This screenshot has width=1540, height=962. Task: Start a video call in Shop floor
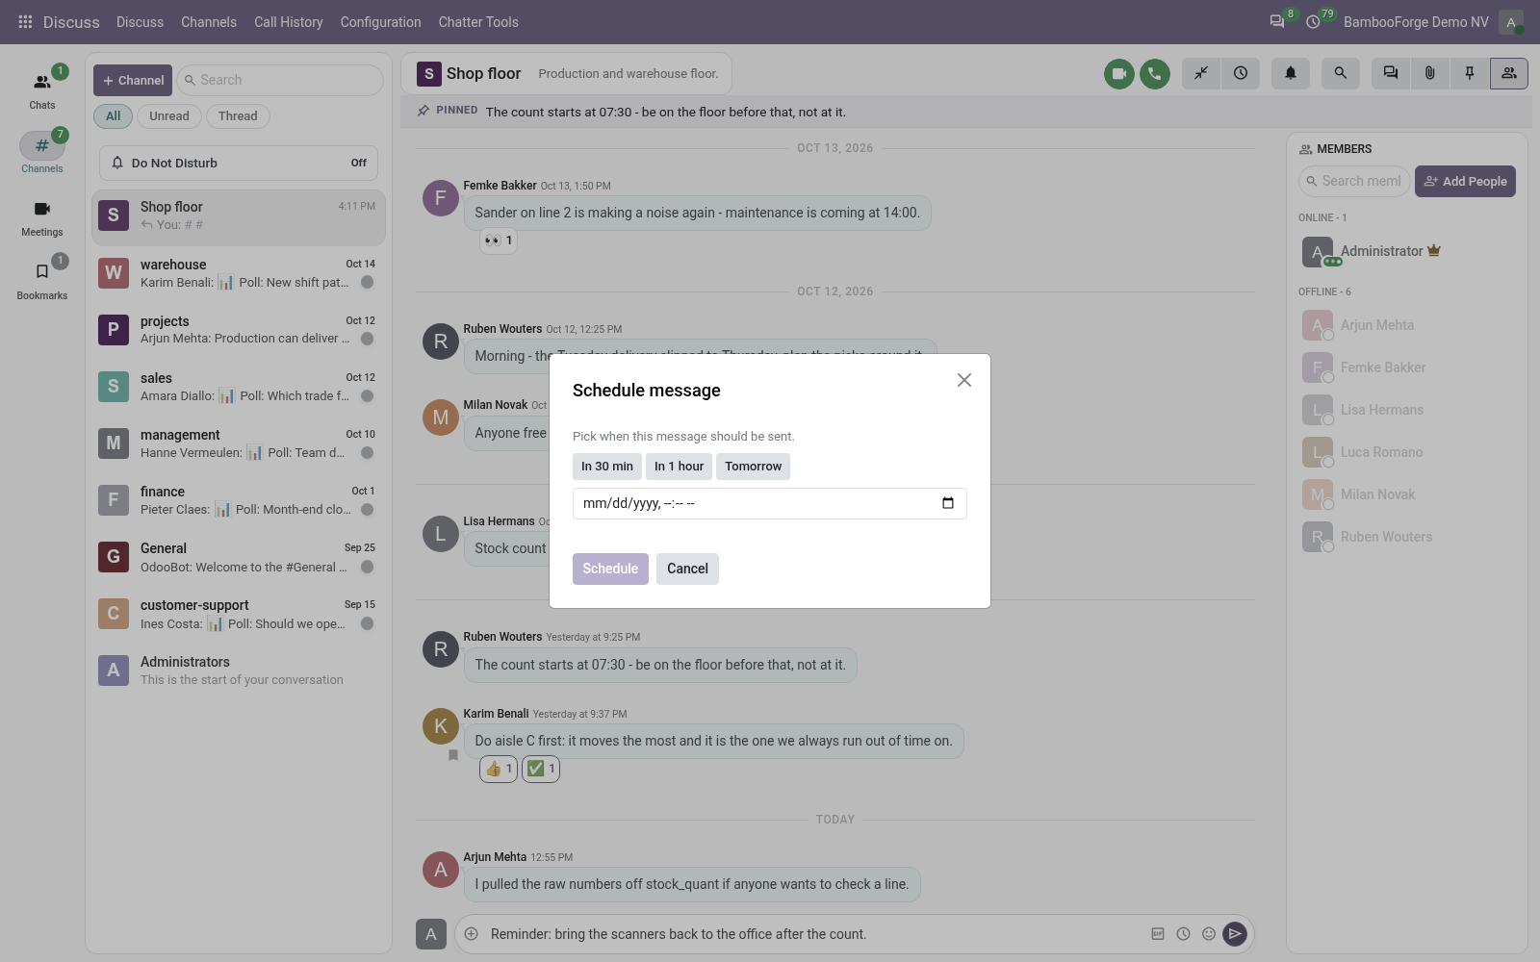tap(1118, 73)
